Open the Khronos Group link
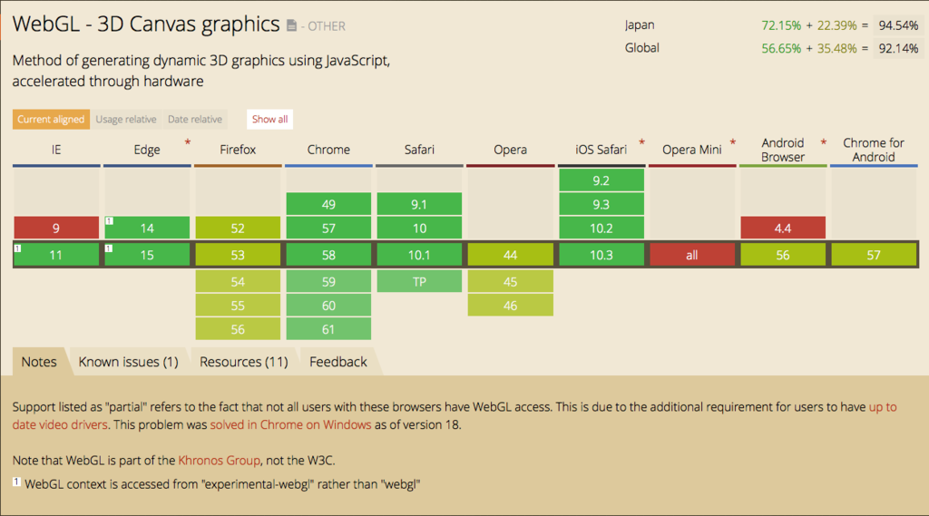 click(x=220, y=461)
